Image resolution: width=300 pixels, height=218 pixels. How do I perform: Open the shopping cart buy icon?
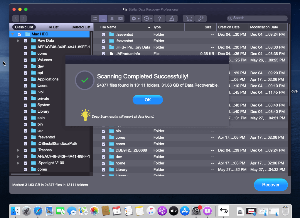click(189, 18)
